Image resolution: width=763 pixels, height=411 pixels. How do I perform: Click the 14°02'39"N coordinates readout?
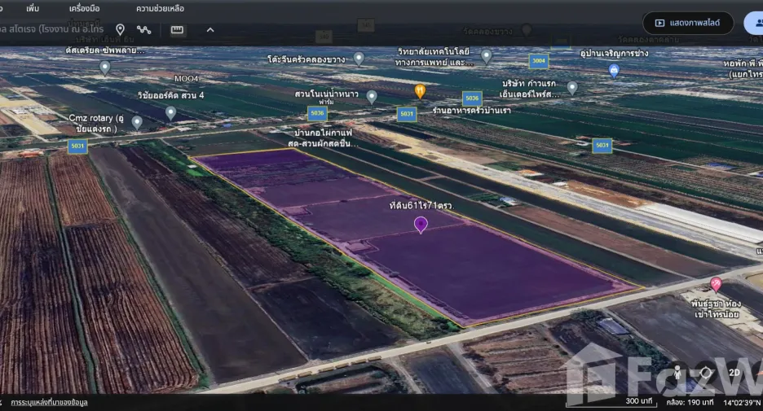pyautogui.click(x=741, y=402)
